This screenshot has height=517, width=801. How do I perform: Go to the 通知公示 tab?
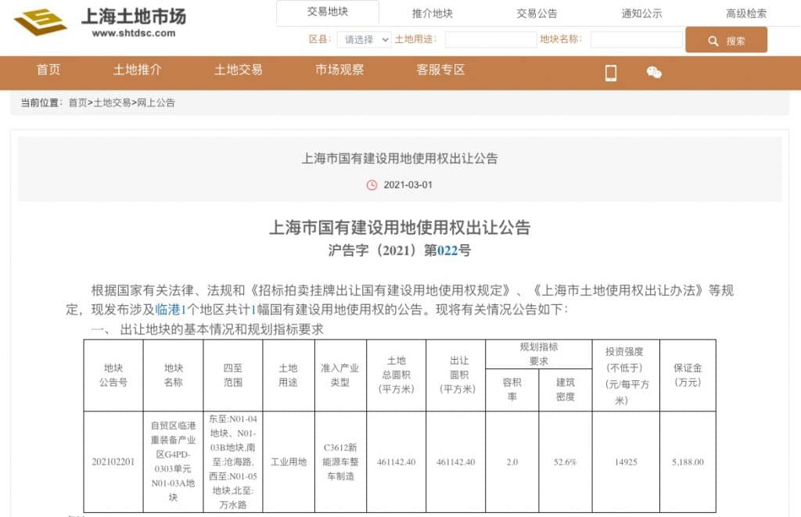click(641, 13)
